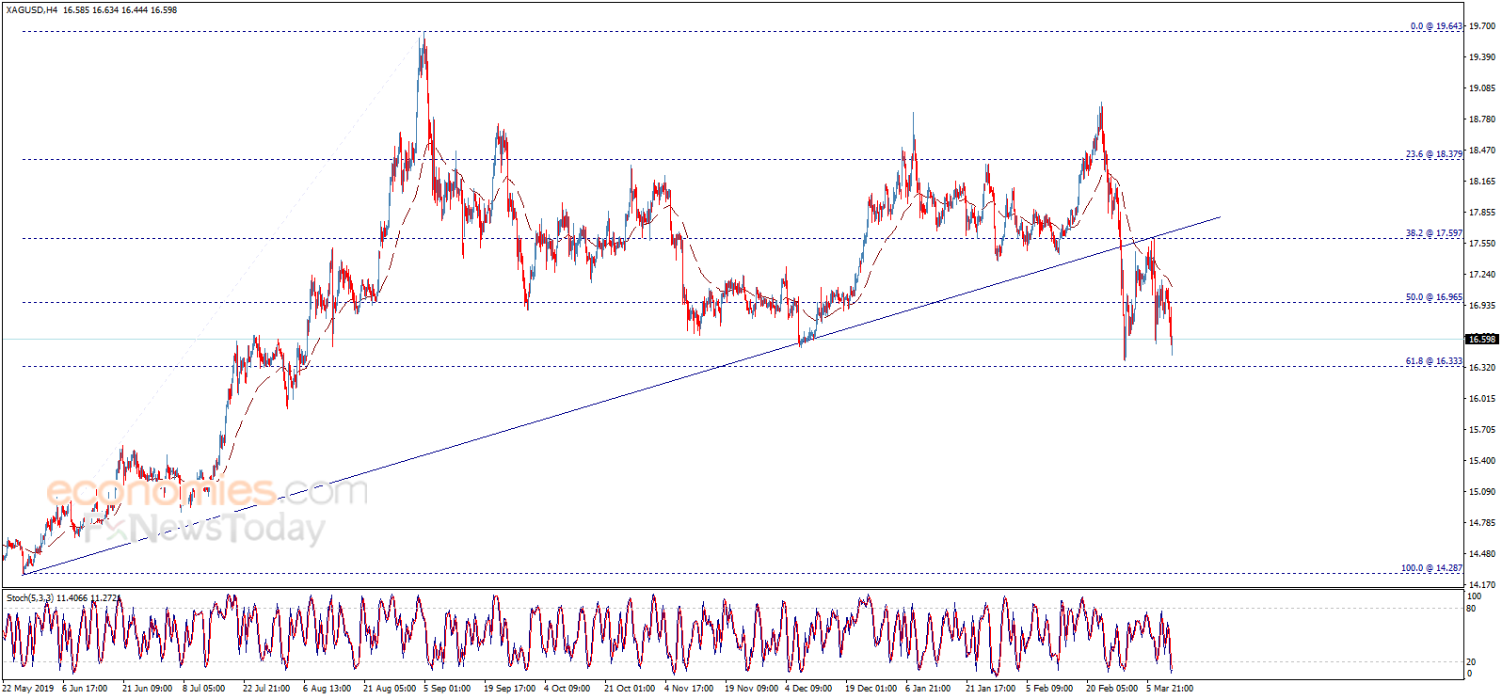Image resolution: width=1502 pixels, height=699 pixels.
Task: Click the 15.705 price axis value
Action: click(1482, 430)
